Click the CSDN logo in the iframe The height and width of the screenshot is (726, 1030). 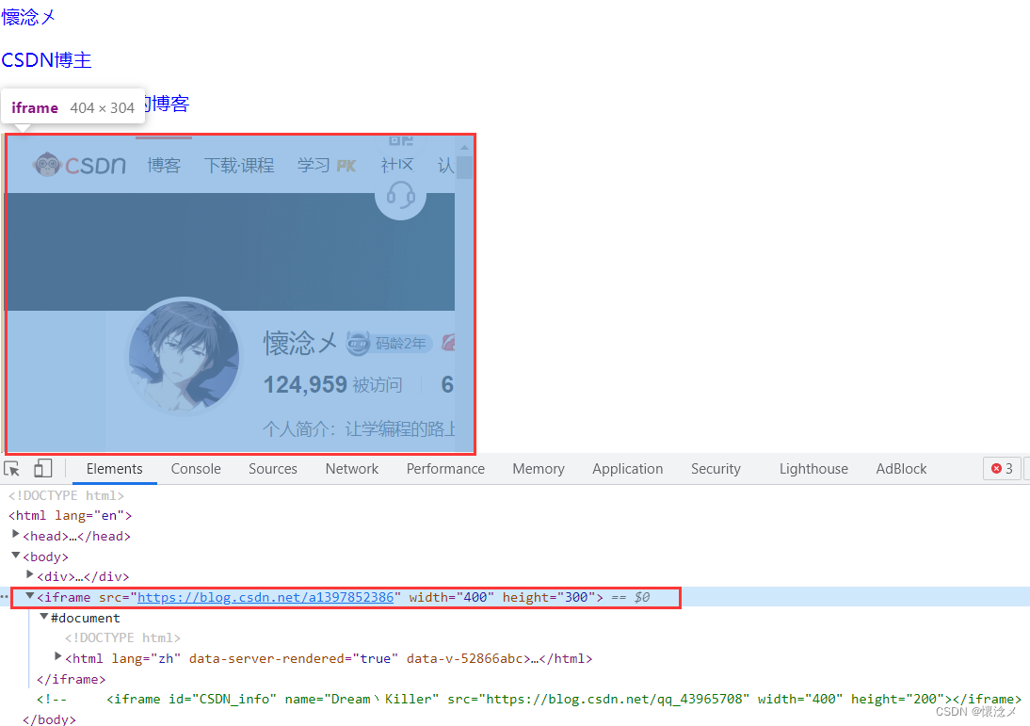coord(79,164)
